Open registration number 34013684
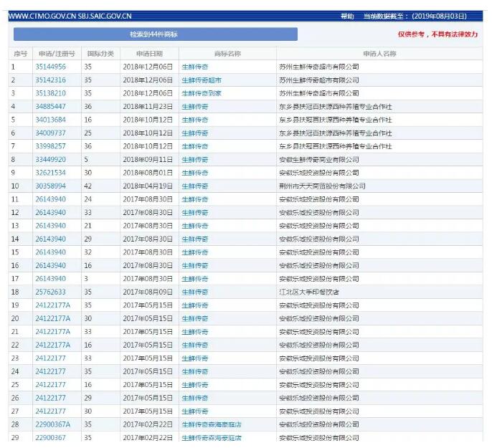Image resolution: width=492 pixels, height=448 pixels. click(x=51, y=120)
